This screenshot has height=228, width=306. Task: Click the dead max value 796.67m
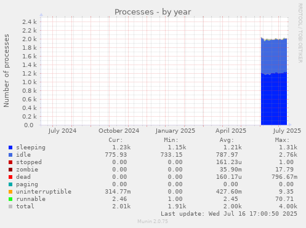point(284,177)
